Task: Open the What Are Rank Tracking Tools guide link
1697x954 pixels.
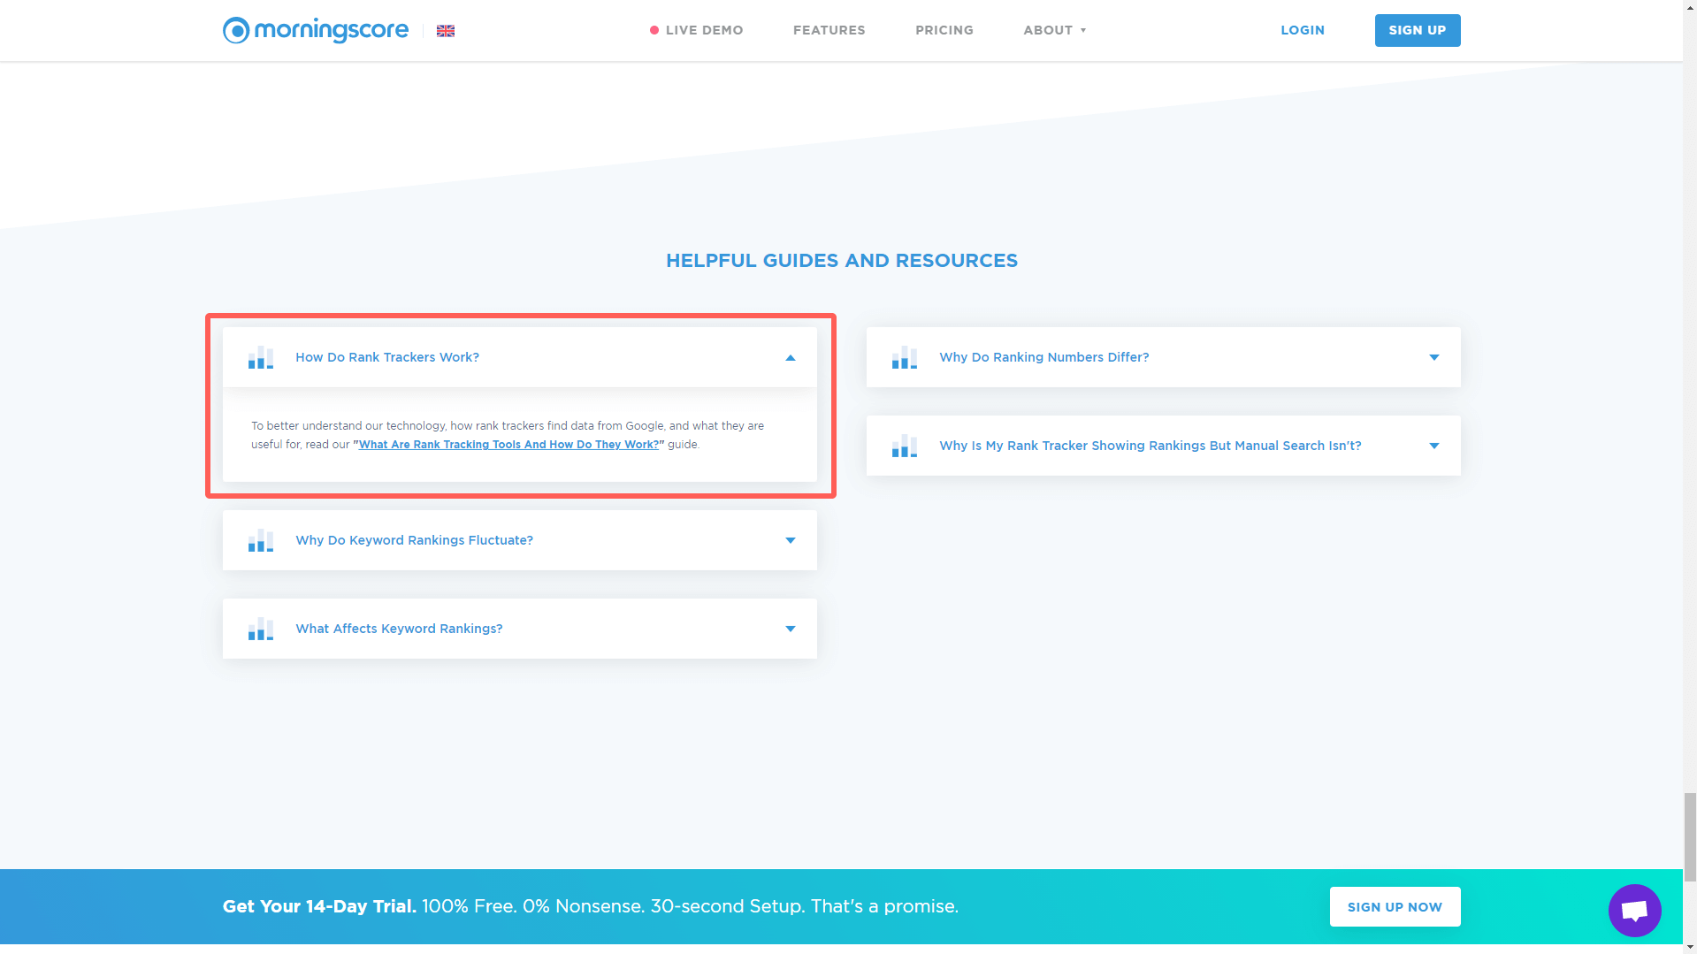Action: 508,445
